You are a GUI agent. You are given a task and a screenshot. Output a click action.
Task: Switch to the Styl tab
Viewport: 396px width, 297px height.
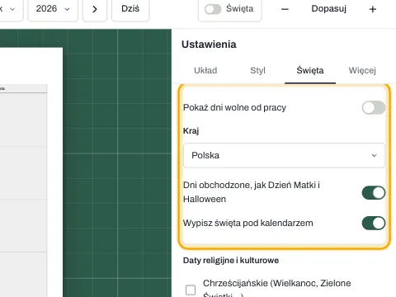point(257,70)
